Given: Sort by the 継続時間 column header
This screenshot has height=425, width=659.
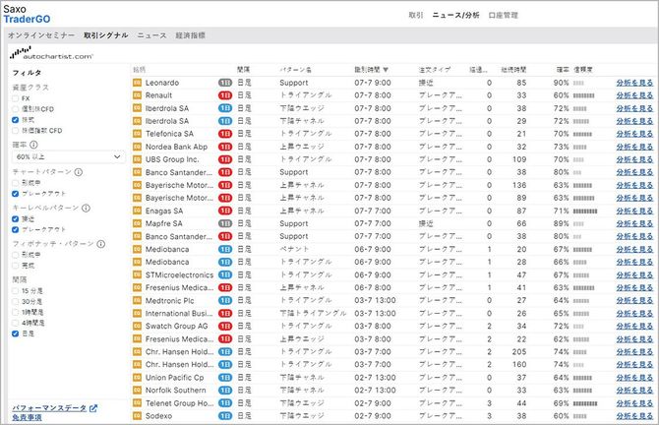Looking at the screenshot, I should click(x=513, y=70).
